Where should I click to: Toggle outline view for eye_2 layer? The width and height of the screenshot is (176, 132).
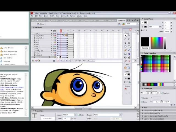[55, 34]
